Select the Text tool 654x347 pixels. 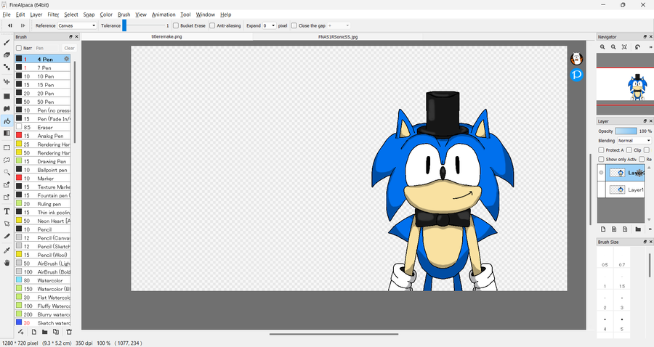pos(7,212)
